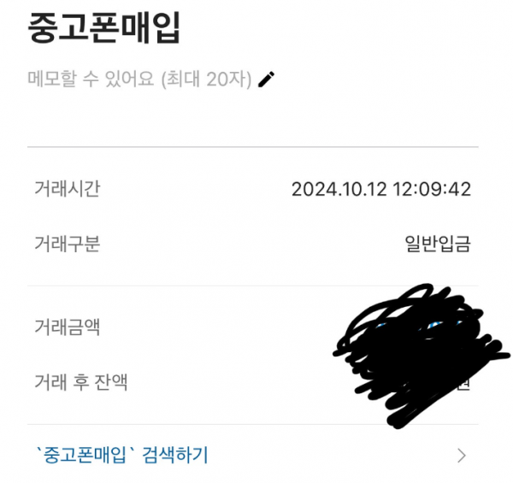This screenshot has width=513, height=483.
Task: Click the '(최대 20자)' memo hint text
Action: click(x=206, y=80)
